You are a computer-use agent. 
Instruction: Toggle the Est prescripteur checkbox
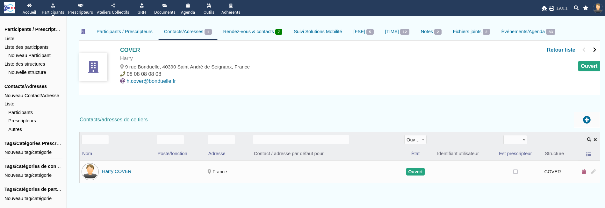coord(515,172)
